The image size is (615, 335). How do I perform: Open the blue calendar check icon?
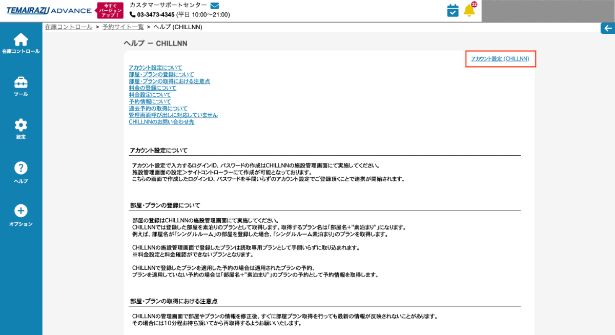click(452, 10)
